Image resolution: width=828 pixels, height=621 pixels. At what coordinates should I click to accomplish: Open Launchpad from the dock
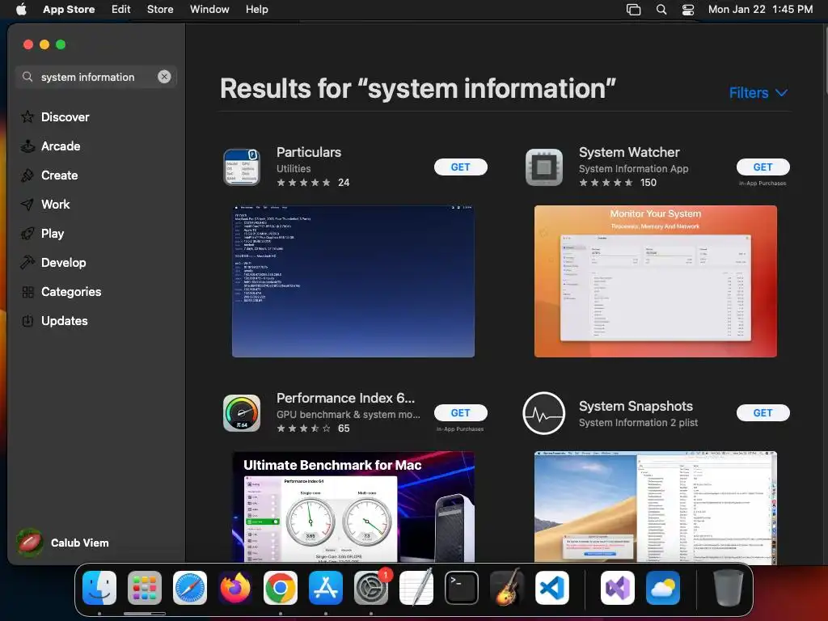(145, 588)
